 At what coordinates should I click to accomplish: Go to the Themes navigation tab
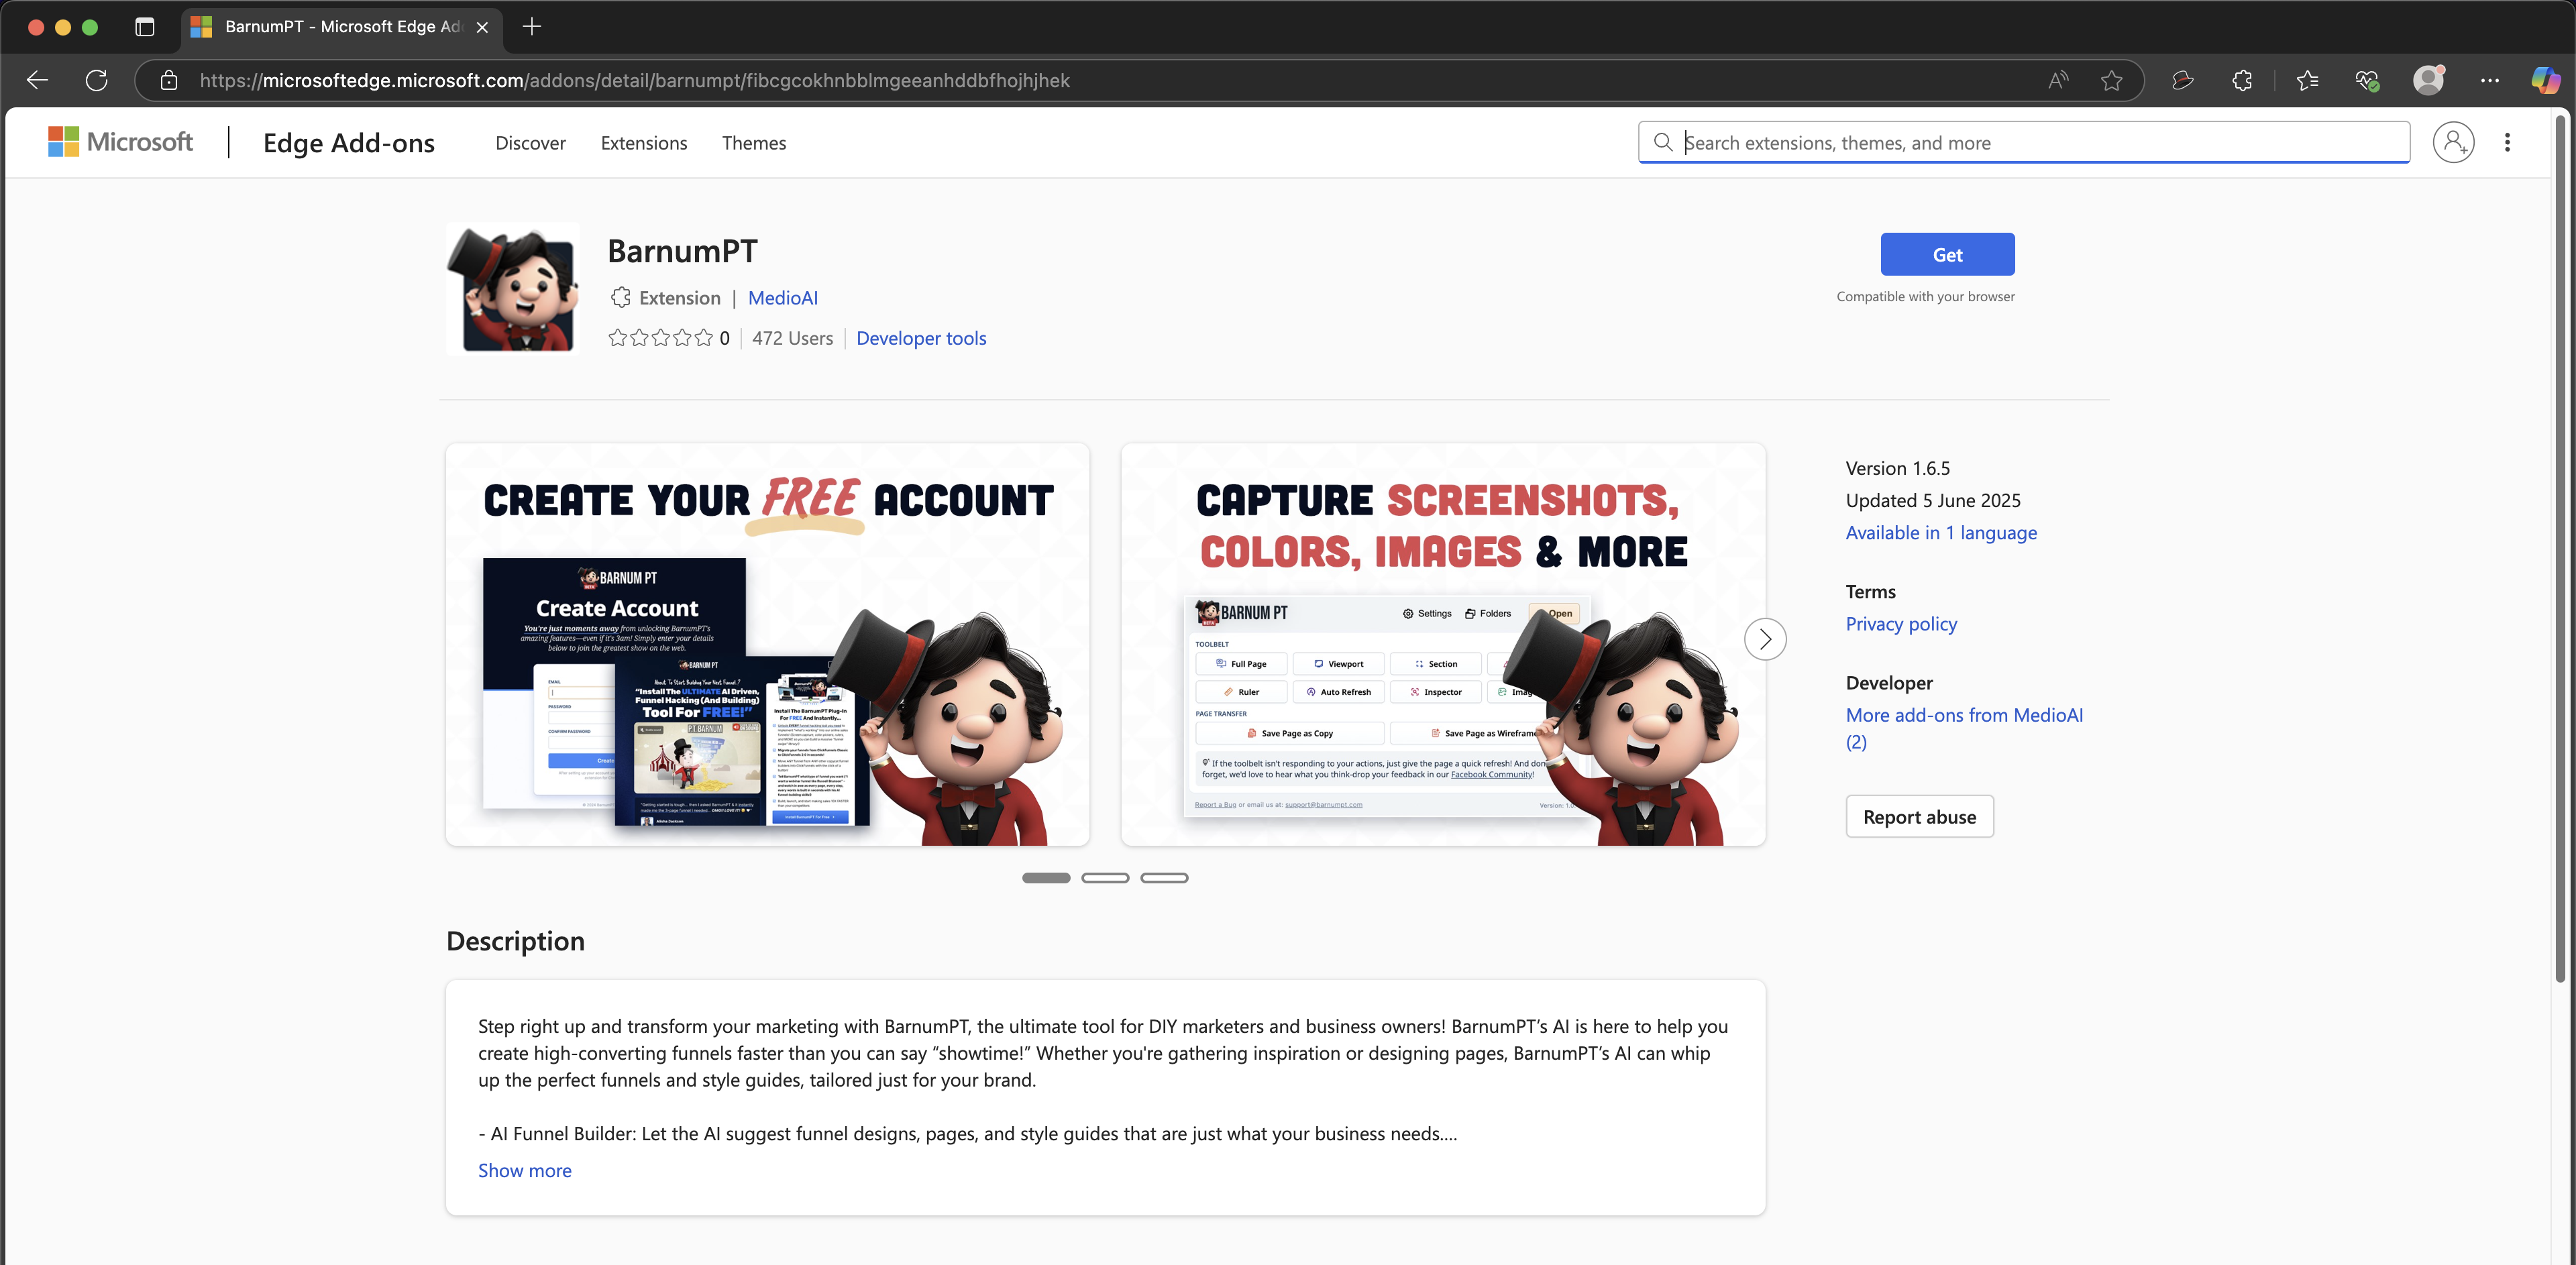coord(753,143)
